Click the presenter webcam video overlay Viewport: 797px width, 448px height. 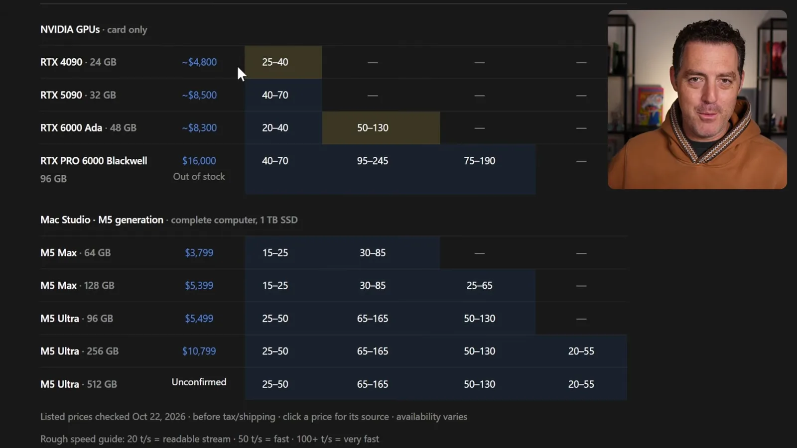coord(697,100)
